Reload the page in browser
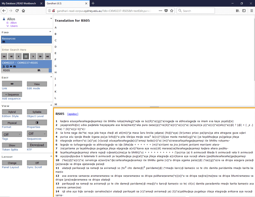This screenshot has width=255, height=197. 17,11
